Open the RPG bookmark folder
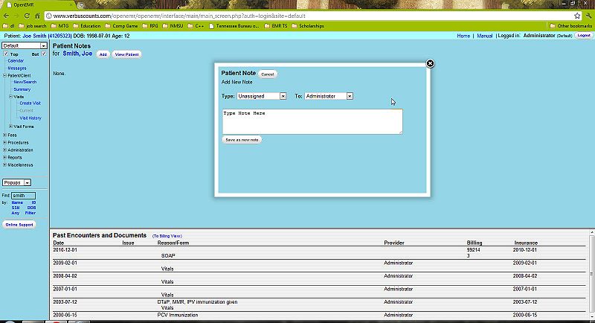Screen dimensions: 595x323 click(x=150, y=26)
